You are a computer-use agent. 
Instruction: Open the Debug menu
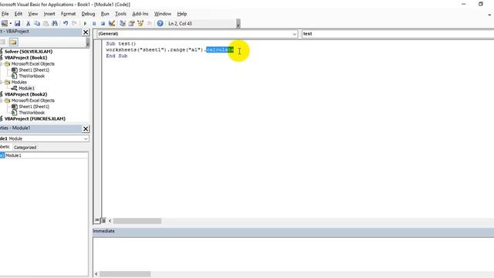88,14
